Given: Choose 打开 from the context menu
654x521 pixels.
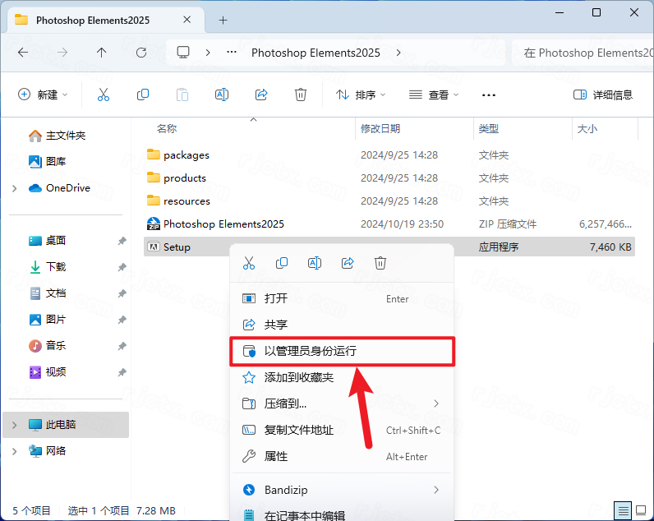Looking at the screenshot, I should point(342,298).
